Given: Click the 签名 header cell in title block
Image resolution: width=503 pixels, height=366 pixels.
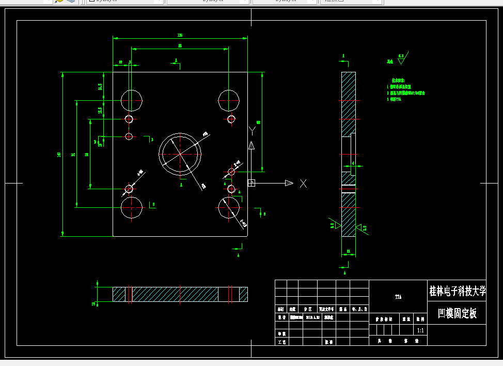Looking at the screenshot, I should (x=343, y=309).
